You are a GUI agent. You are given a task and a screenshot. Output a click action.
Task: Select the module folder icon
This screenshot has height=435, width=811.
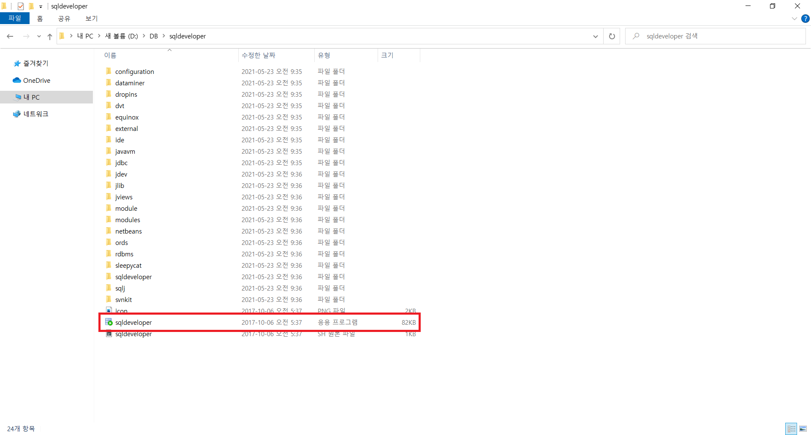(x=109, y=208)
